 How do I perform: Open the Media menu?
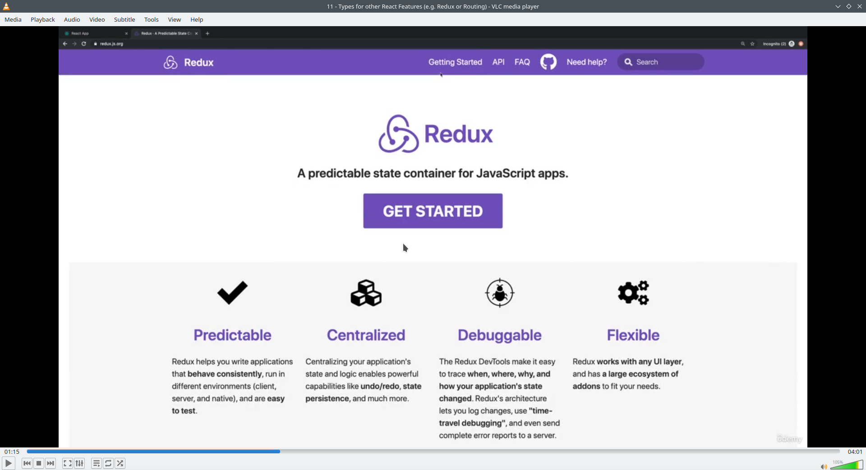coord(13,19)
